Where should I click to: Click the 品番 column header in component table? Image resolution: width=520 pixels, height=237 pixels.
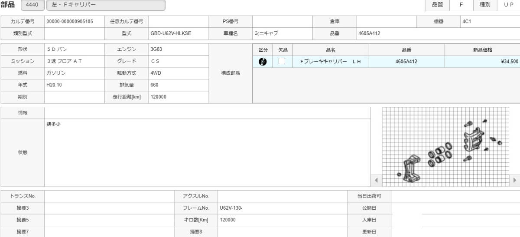406,50
